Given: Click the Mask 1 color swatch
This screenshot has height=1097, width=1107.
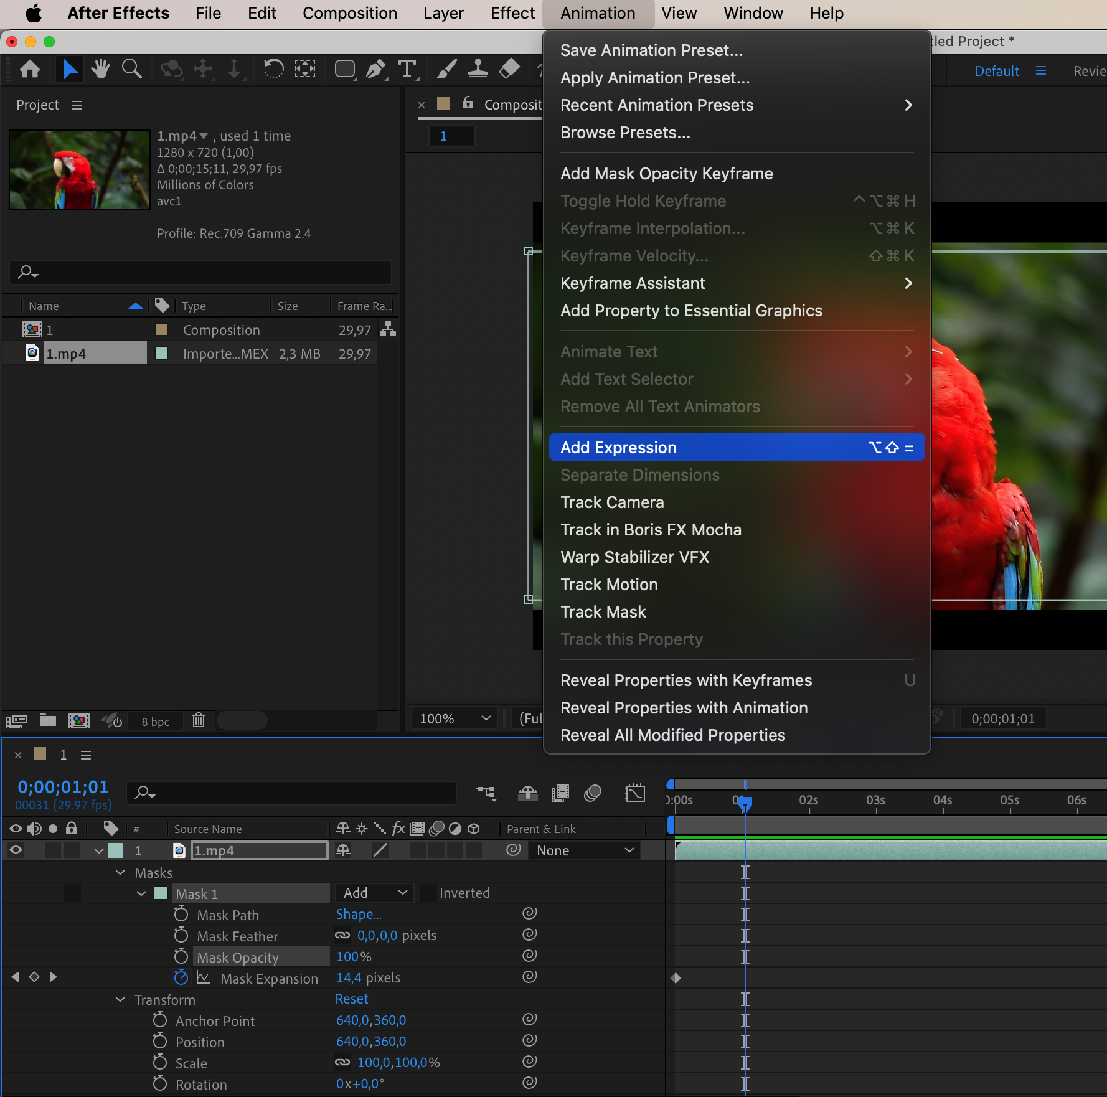Looking at the screenshot, I should (161, 893).
